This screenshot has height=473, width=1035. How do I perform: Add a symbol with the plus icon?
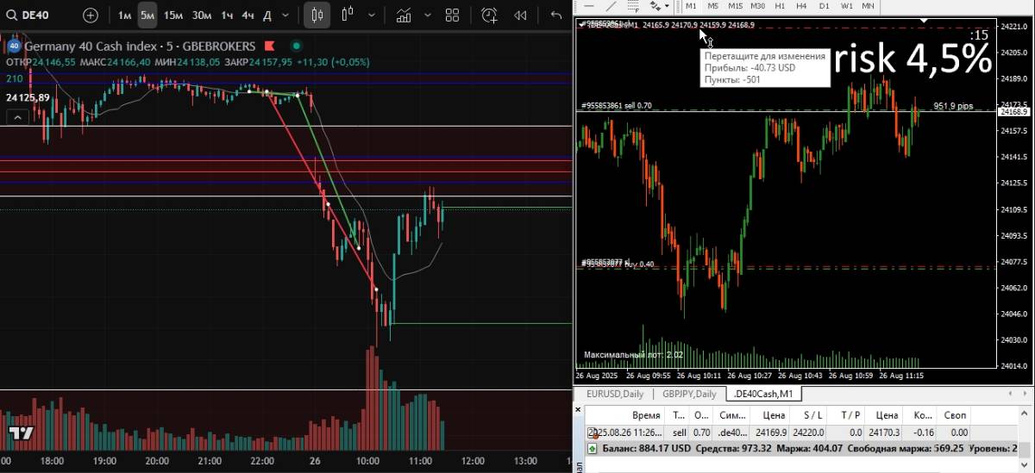pos(91,15)
